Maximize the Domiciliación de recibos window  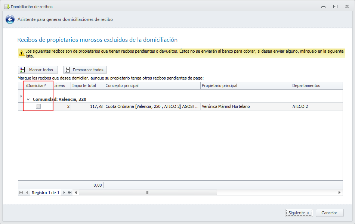[335, 7]
